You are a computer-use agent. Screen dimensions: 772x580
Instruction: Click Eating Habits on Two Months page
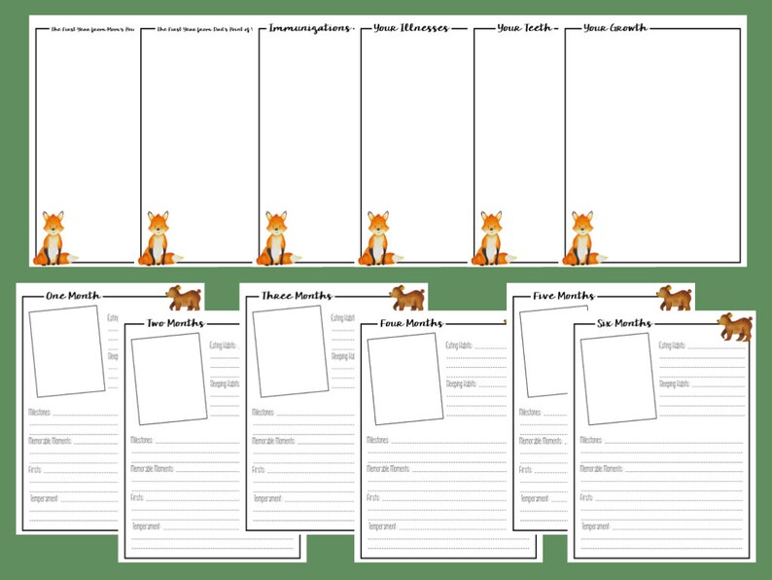coord(223,345)
